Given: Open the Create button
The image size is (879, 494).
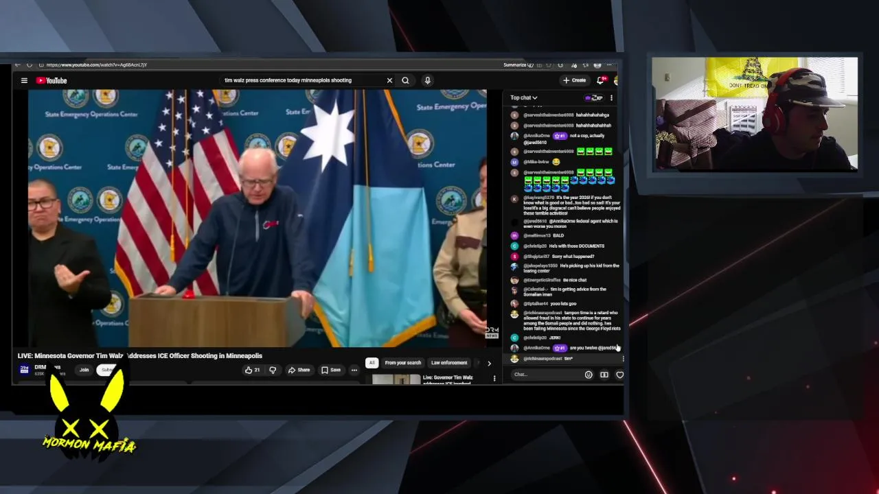Looking at the screenshot, I should 575,80.
